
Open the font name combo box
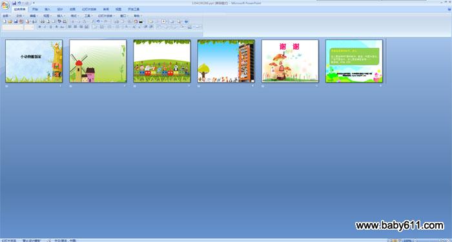13,27
